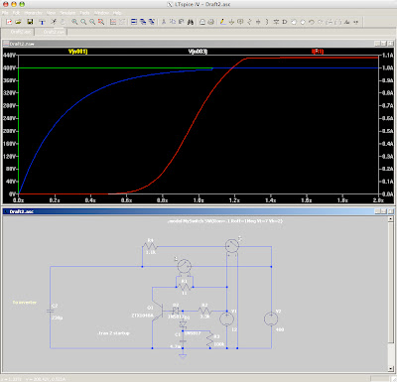
Task: Click the C2 capacitor symbol
Action: click(50, 311)
